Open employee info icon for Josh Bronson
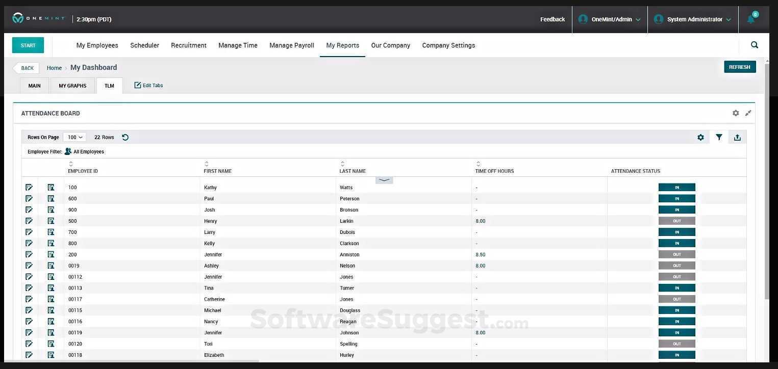Viewport: 778px width, 369px height. [x=51, y=210]
